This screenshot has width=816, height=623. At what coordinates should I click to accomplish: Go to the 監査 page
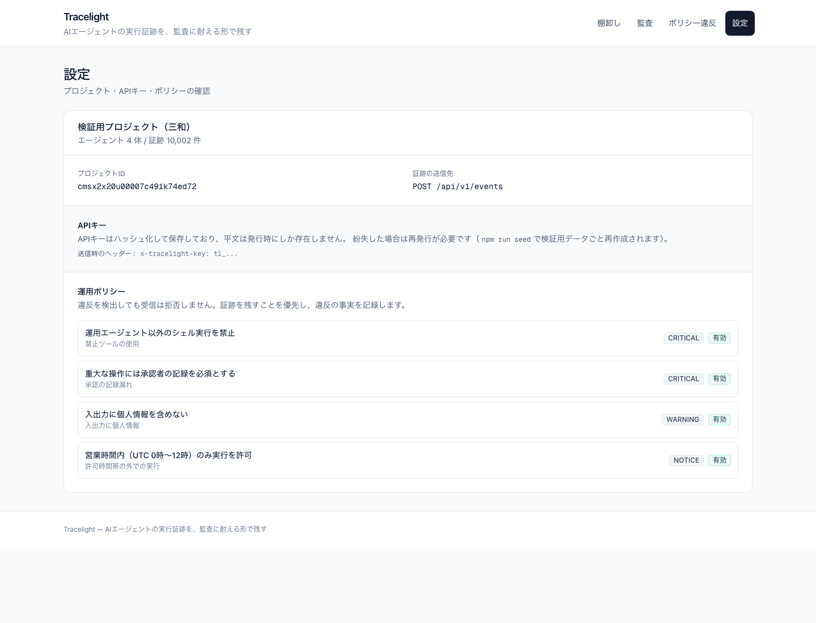pos(645,23)
